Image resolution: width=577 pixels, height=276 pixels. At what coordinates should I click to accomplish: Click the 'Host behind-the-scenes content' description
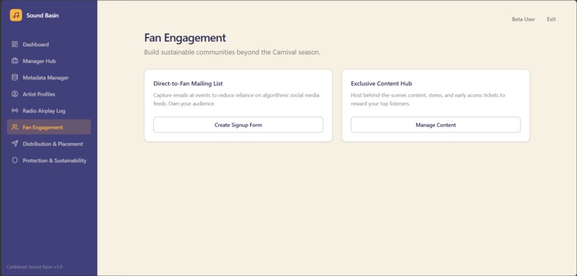(428, 99)
